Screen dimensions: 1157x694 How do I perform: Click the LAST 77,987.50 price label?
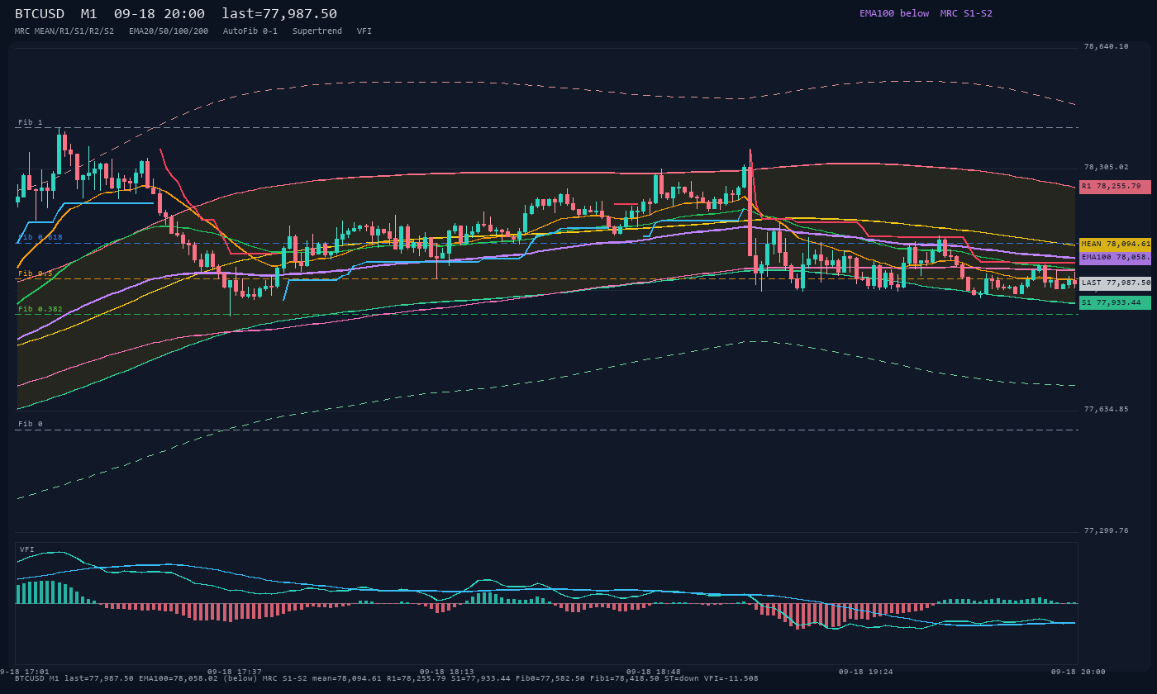(1115, 283)
